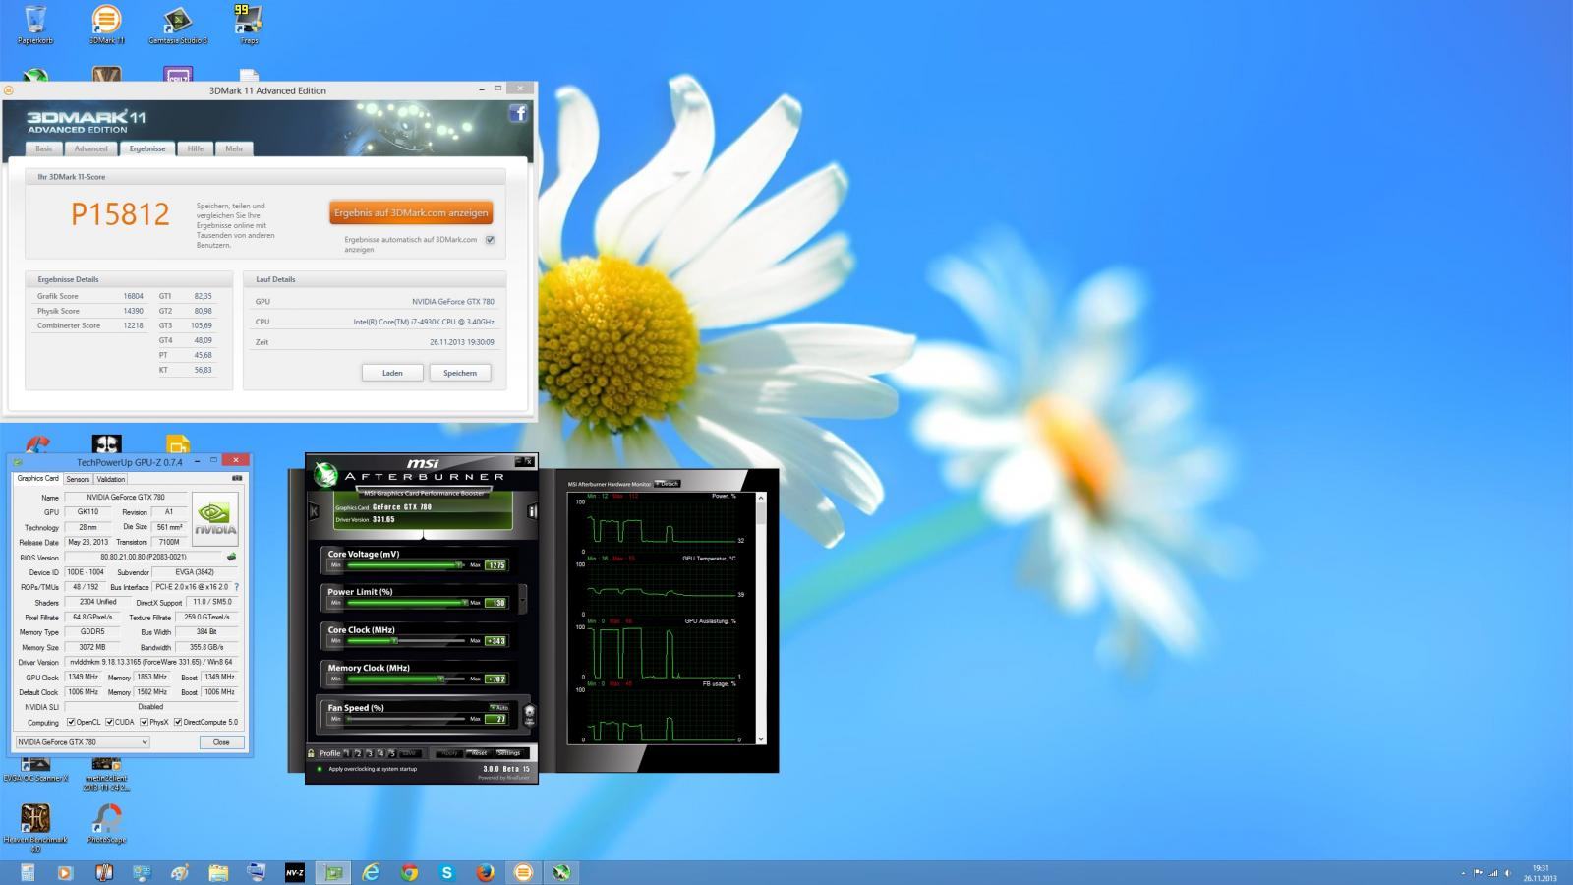Toggle automatic results display on 3DMark.com checkbox
The width and height of the screenshot is (1573, 885).
490,240
